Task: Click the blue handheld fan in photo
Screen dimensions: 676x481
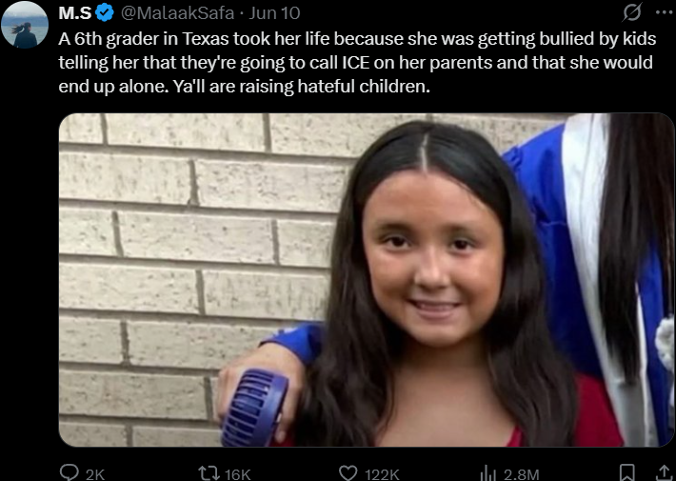Action: coord(254,408)
